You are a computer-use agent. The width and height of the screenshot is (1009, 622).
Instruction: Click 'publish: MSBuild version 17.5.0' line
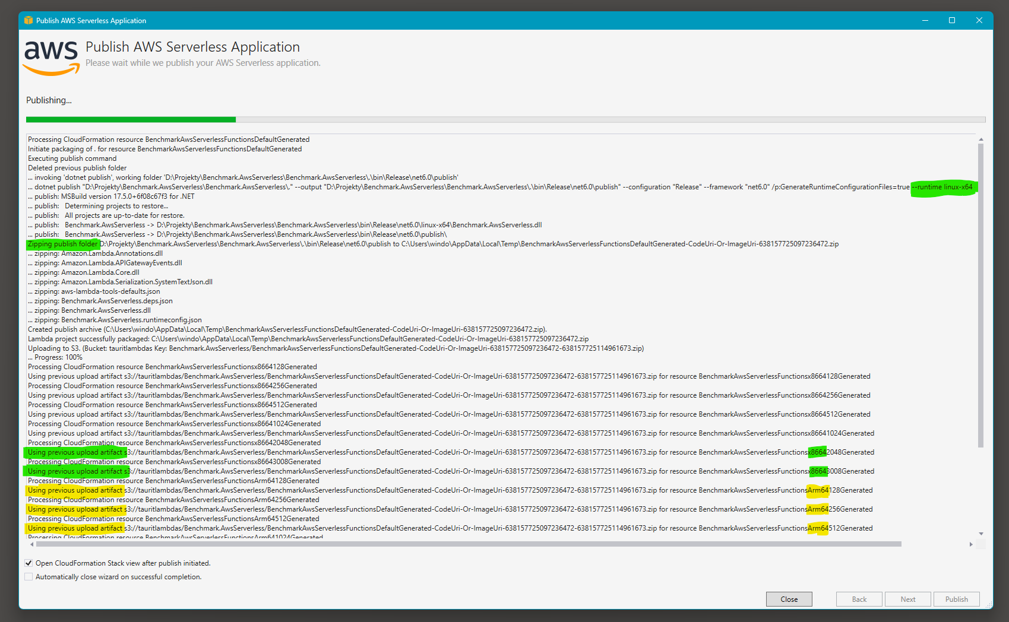(111, 196)
